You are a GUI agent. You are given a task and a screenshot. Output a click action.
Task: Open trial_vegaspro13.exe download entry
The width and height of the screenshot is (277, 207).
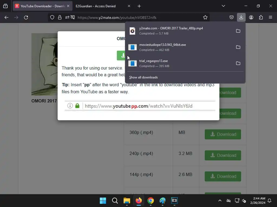point(180,63)
